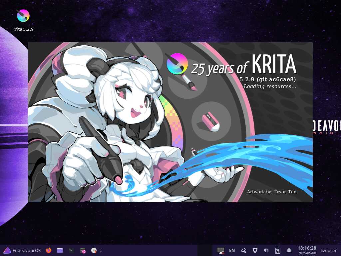341x256 pixels.
Task: Click the Krita logo on splash screen
Action: coord(177,64)
